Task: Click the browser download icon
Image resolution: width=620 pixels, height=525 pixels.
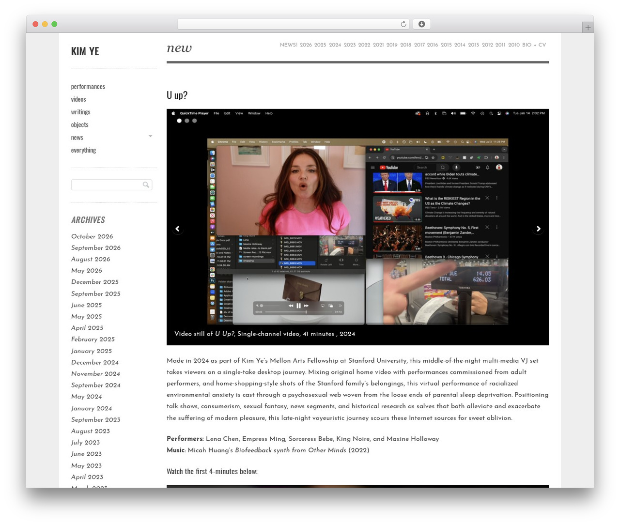Action: pos(421,24)
